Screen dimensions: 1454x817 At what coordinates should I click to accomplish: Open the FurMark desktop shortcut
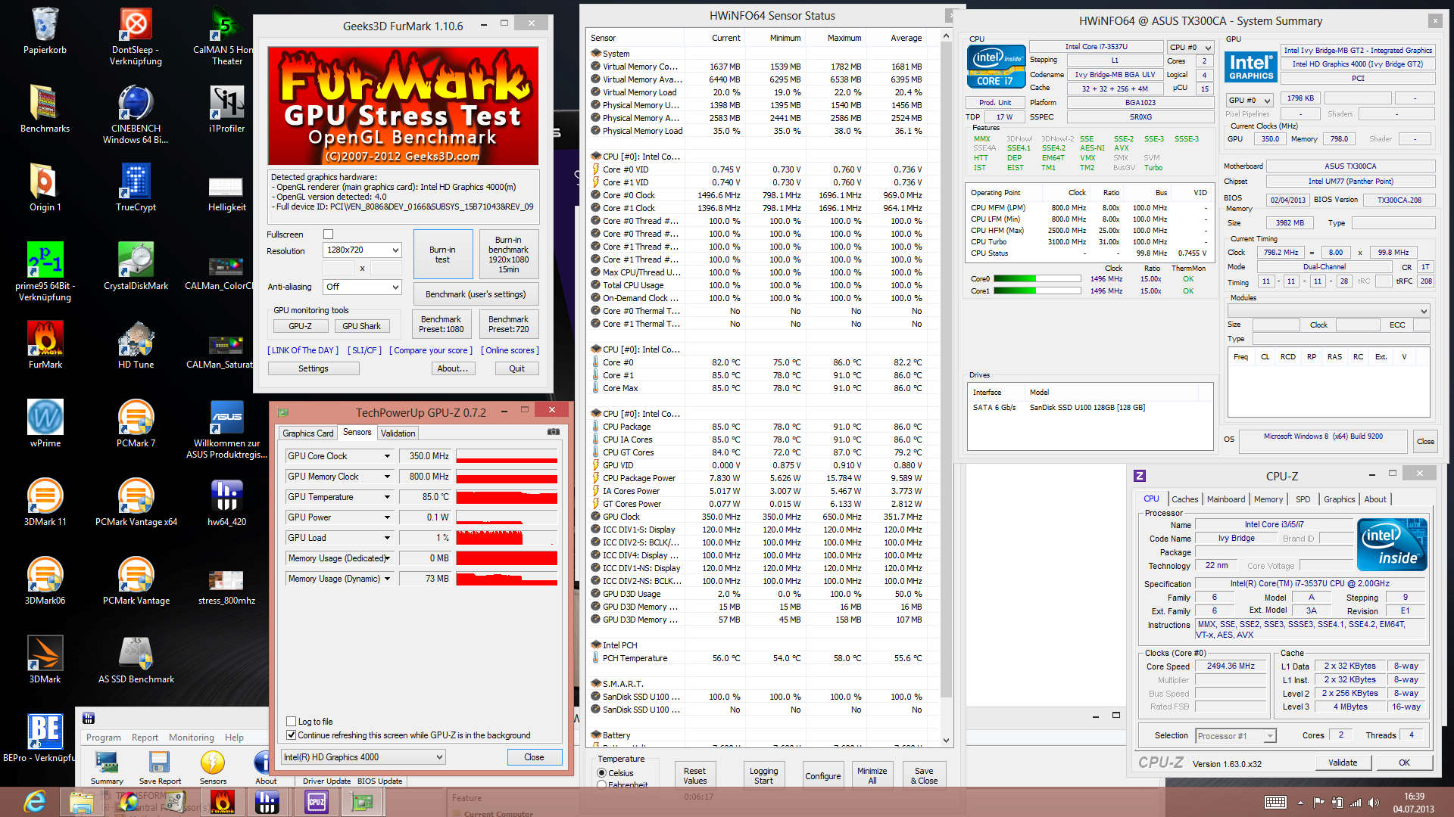pos(45,338)
